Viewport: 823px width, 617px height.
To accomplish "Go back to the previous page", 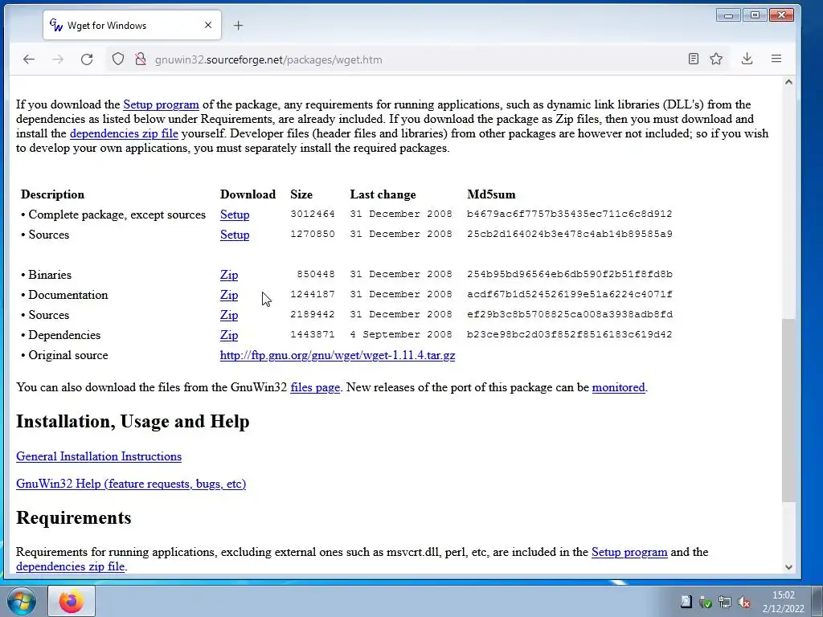I will pyautogui.click(x=29, y=59).
